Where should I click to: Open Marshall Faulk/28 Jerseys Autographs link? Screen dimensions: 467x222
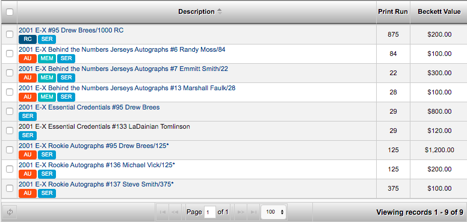(x=127, y=88)
